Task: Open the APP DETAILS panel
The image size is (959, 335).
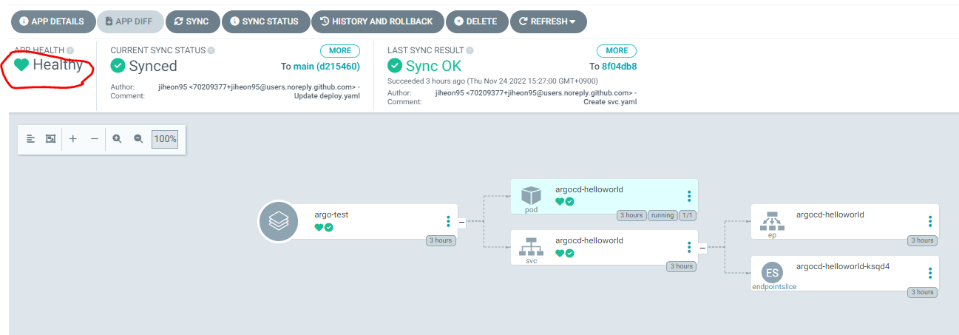Action: coord(52,21)
